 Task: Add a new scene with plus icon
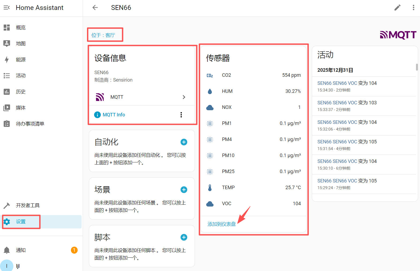184,190
